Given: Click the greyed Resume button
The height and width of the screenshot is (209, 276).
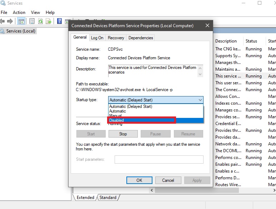Looking at the screenshot, I should point(188,134).
